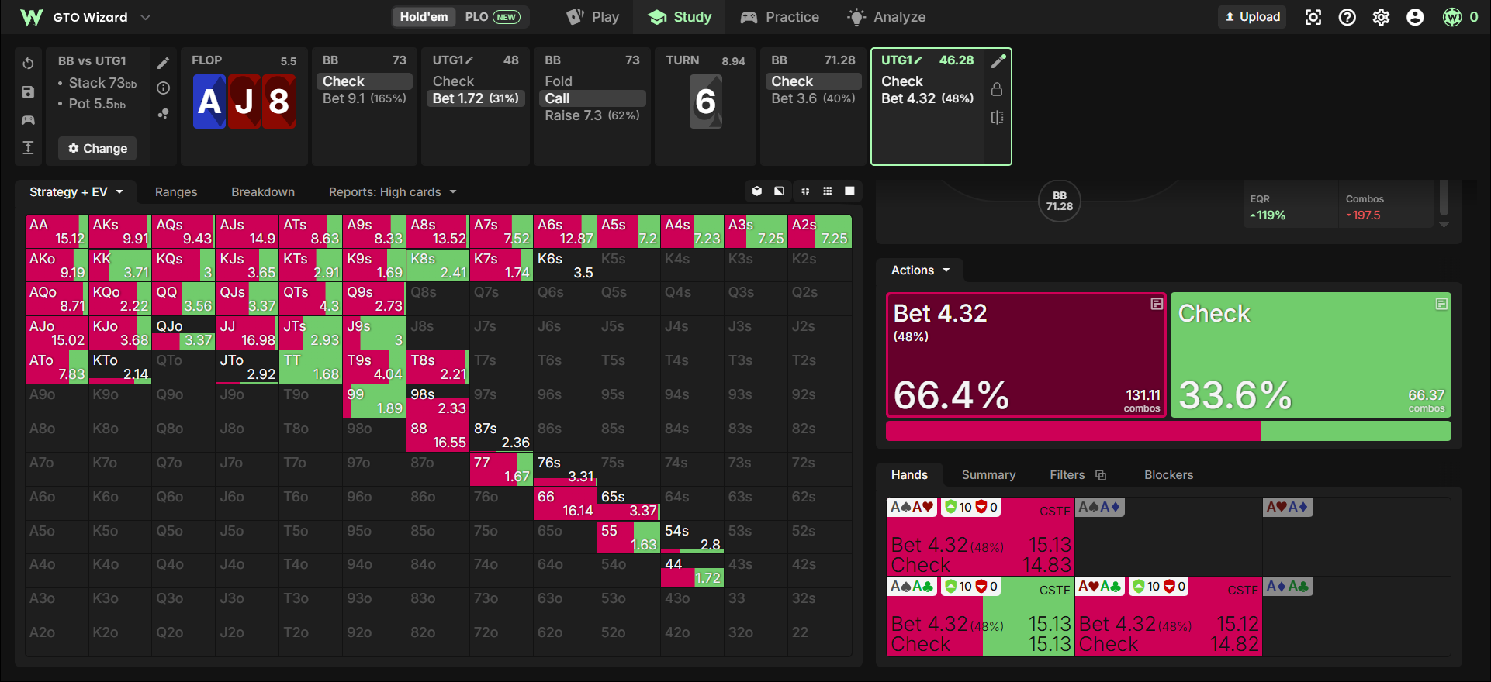Open the user account profile icon
The height and width of the screenshot is (682, 1491).
pos(1416,17)
